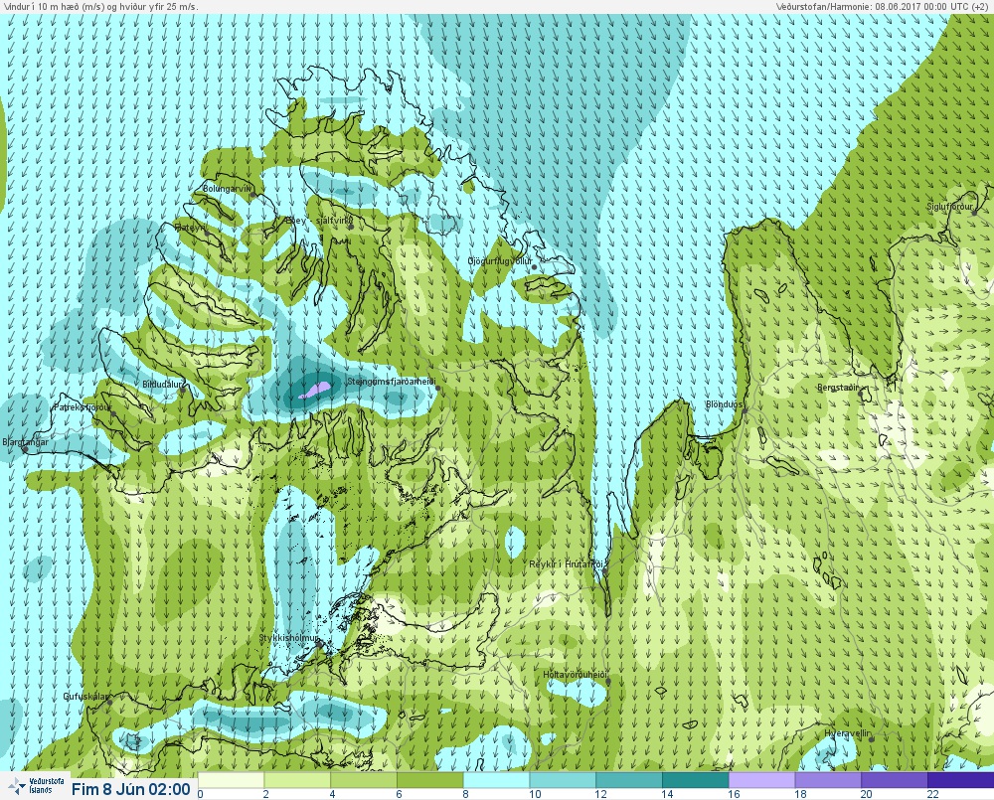Click the Bolungarvík station label
This screenshot has width=994, height=800.
click(227, 189)
